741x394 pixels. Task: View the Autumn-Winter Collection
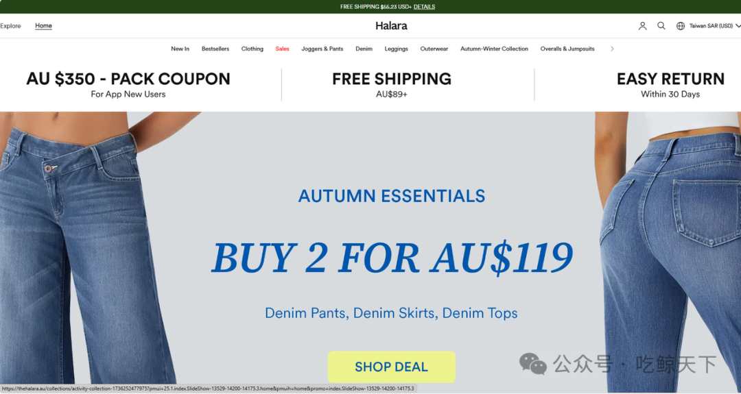[x=494, y=49]
